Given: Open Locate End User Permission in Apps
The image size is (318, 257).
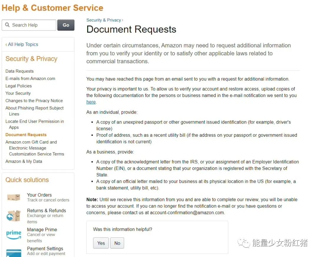Looking at the screenshot, I should 35,124.
